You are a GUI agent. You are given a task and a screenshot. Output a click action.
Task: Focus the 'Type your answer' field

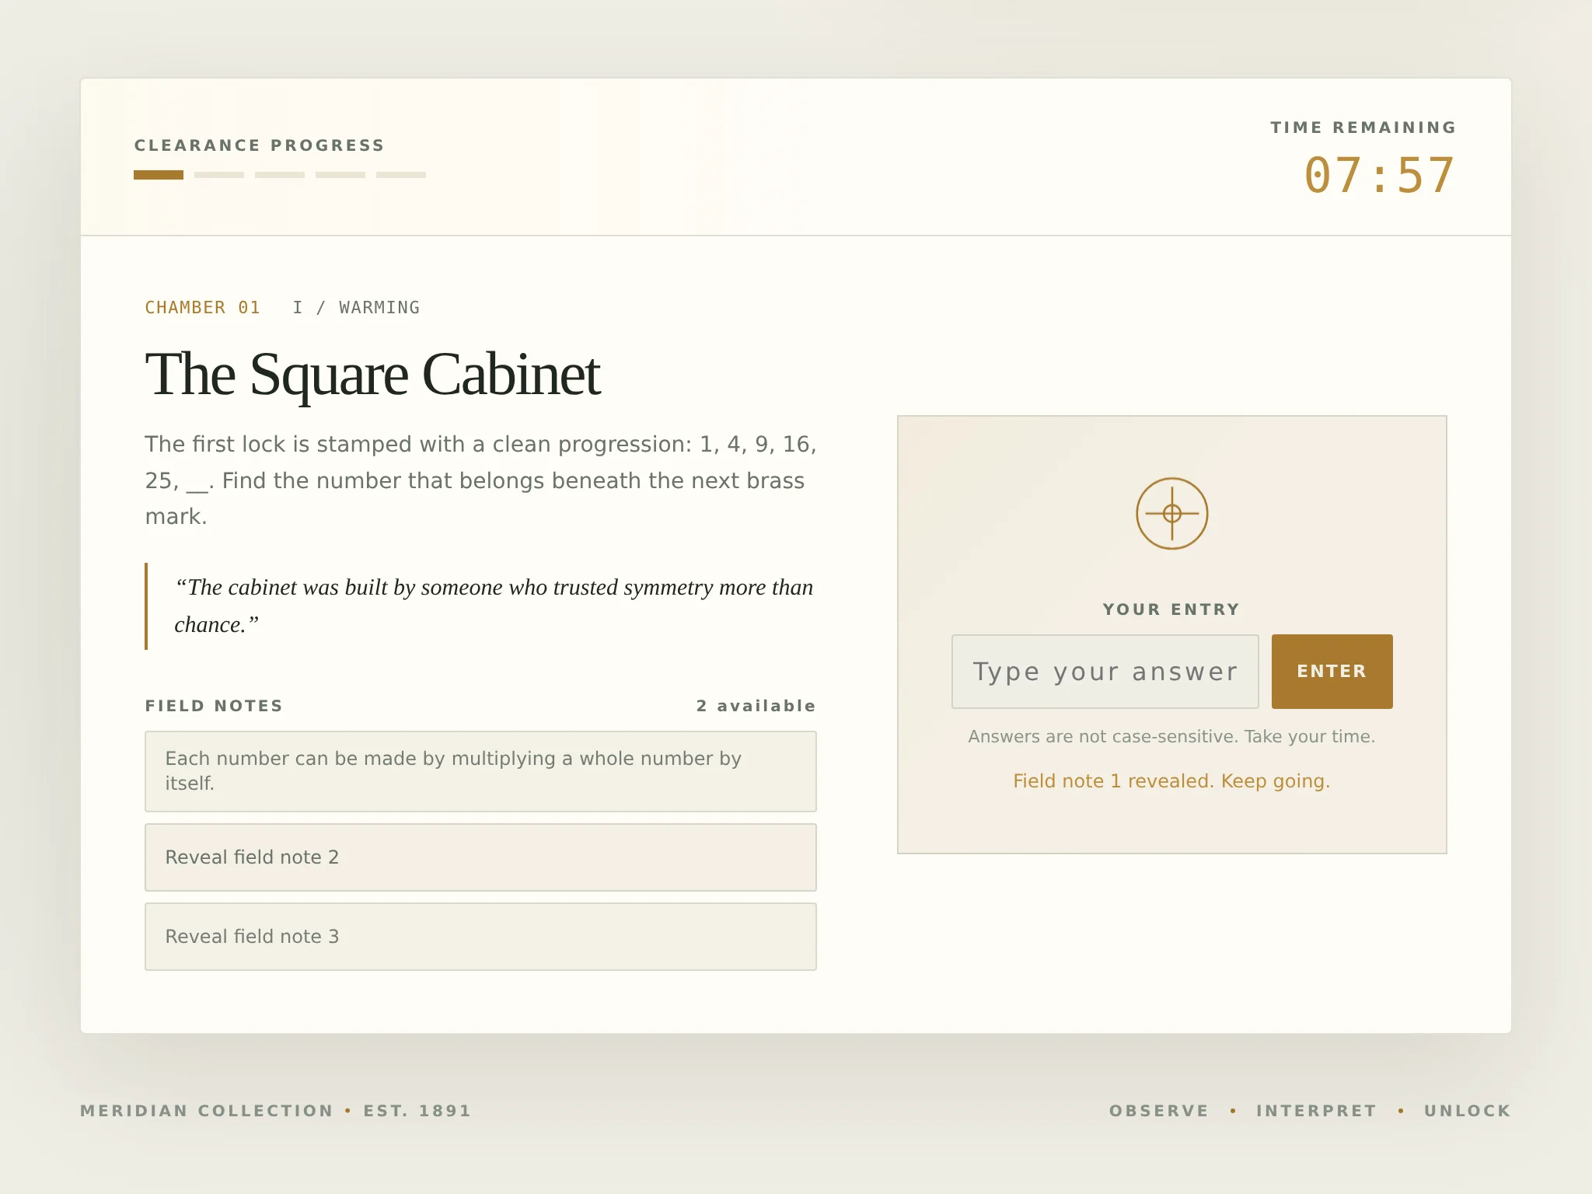click(1105, 671)
